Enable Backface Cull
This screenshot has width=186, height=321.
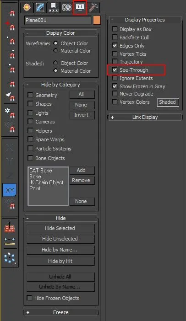(x=115, y=37)
